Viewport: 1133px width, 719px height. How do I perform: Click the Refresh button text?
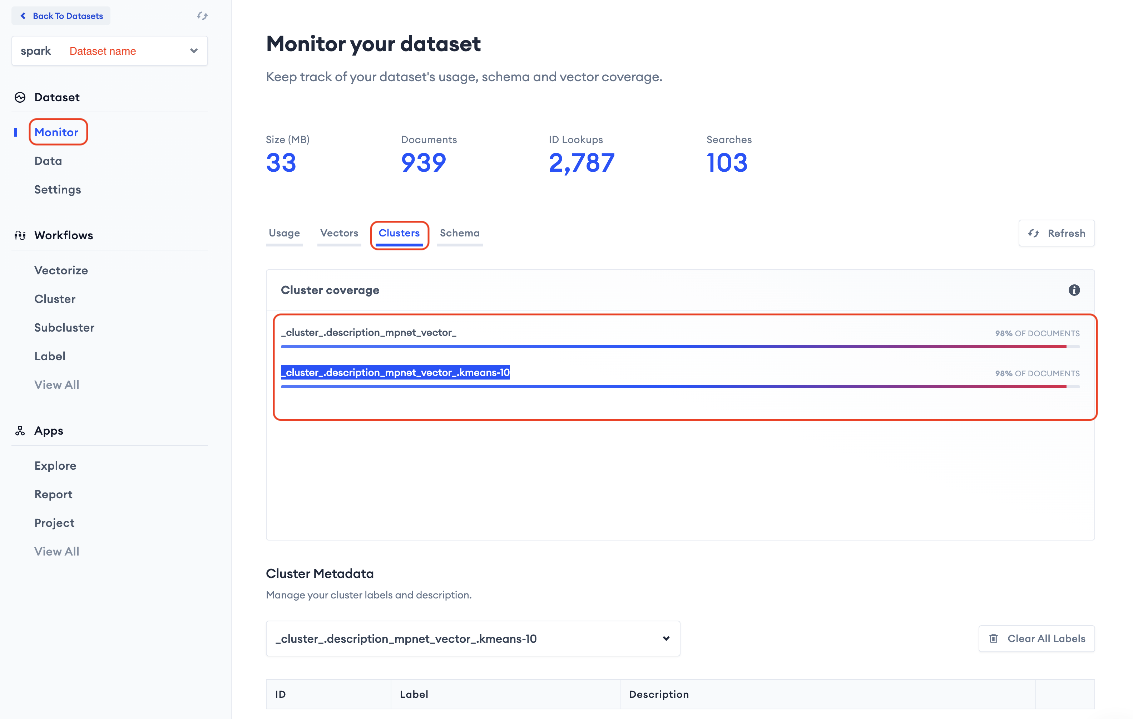pyautogui.click(x=1066, y=234)
